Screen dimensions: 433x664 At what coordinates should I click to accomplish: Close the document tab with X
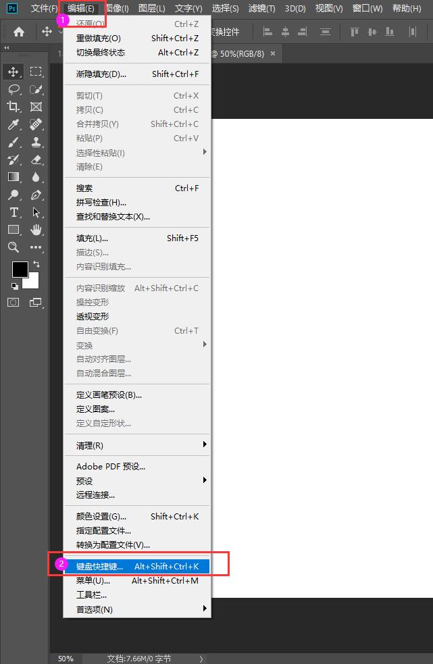tap(273, 53)
